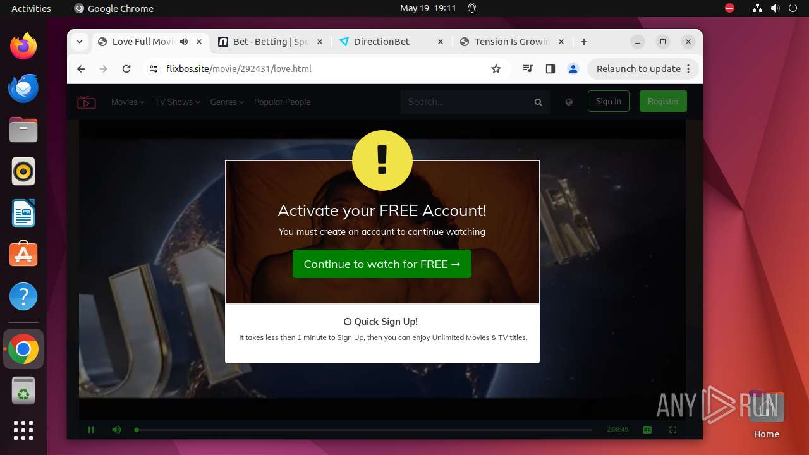Click the Sign In button
Screen dimensions: 809x455
coord(609,101)
